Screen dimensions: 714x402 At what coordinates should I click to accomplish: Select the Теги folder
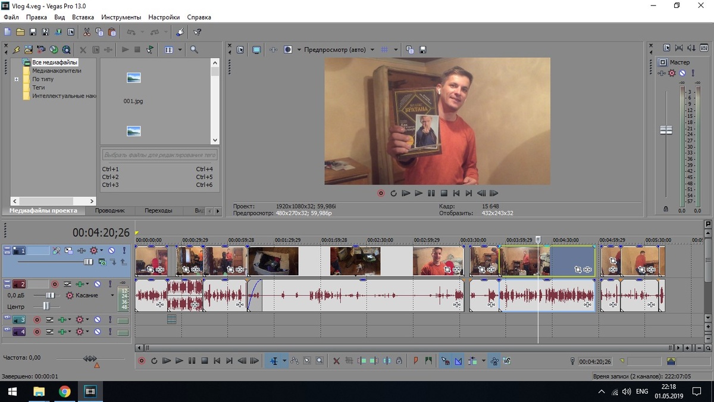(x=38, y=88)
